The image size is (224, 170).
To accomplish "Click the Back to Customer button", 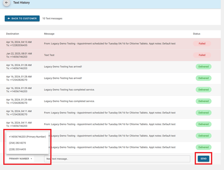I will [x=22, y=19].
